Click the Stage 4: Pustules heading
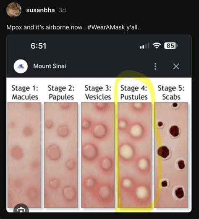 [134, 92]
